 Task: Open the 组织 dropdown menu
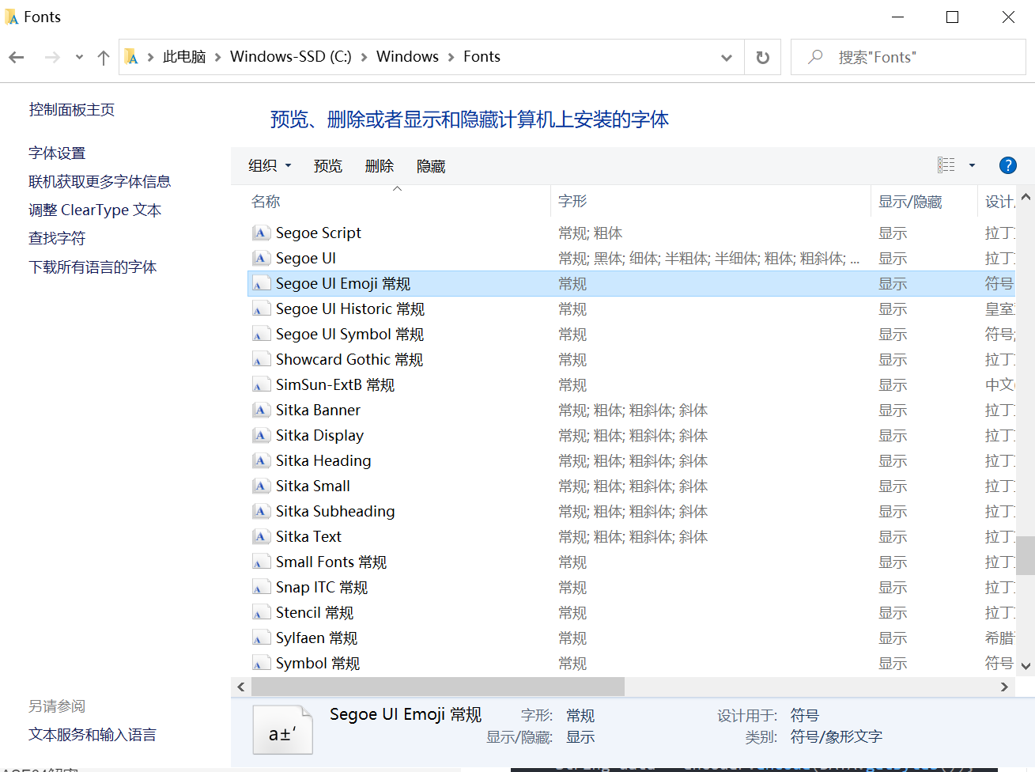pyautogui.click(x=269, y=165)
